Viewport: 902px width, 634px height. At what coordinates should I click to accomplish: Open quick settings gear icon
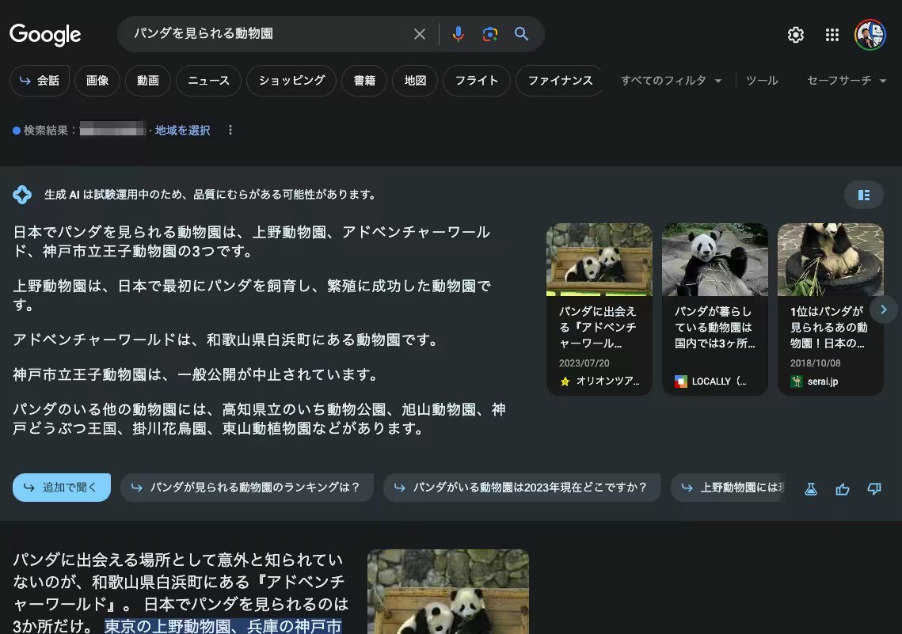[796, 35]
